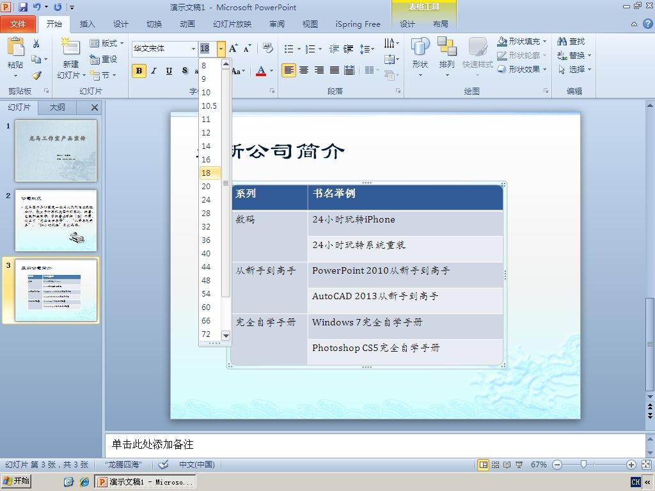This screenshot has width=655, height=491.
Task: Toggle Justify text alignment
Action: [334, 70]
